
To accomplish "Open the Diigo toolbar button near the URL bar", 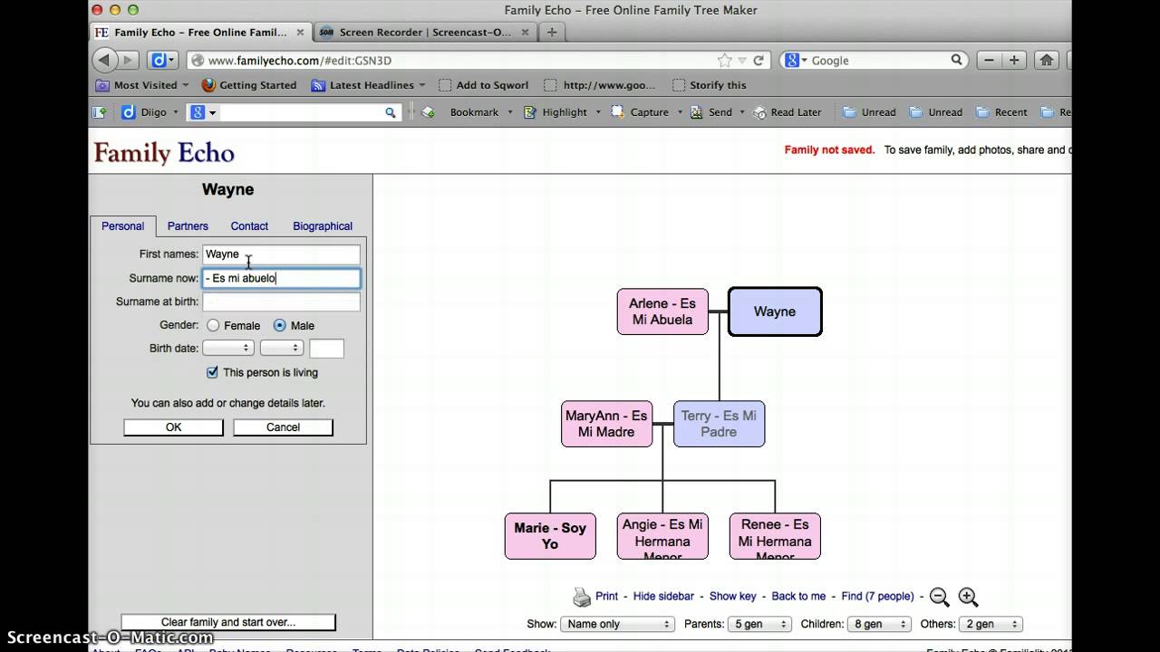I will pos(162,60).
